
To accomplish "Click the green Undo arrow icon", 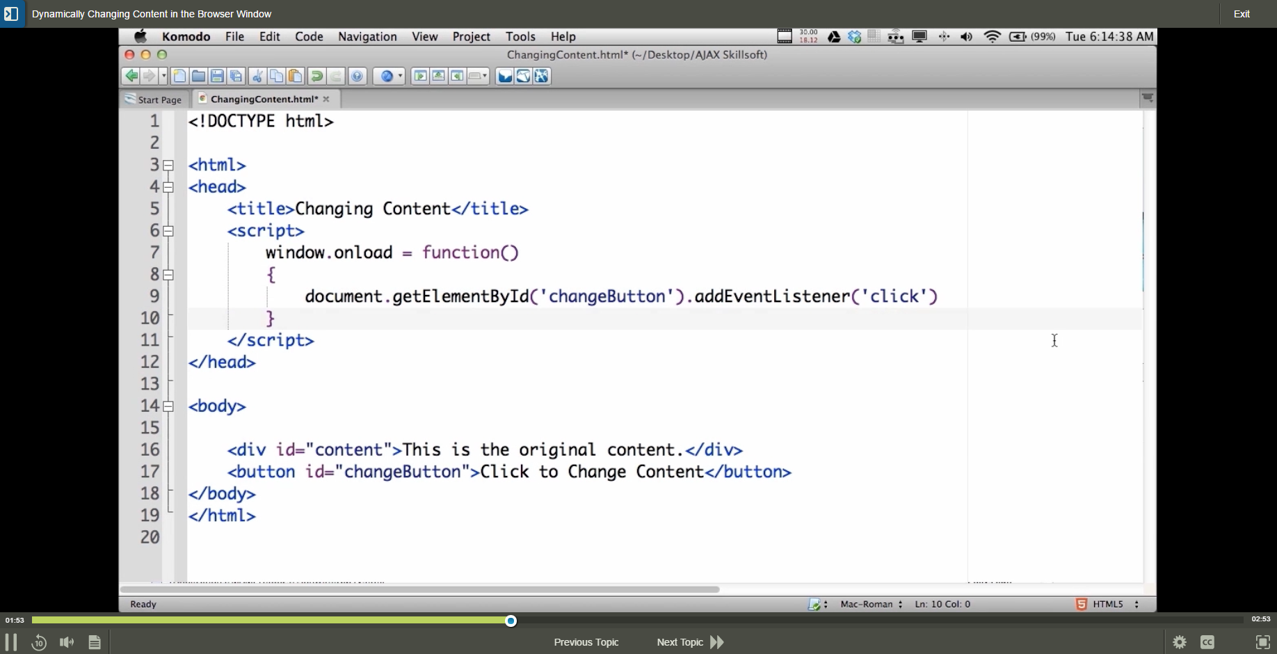I will [x=316, y=77].
